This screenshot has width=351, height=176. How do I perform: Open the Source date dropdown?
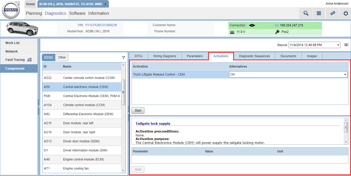314,45
